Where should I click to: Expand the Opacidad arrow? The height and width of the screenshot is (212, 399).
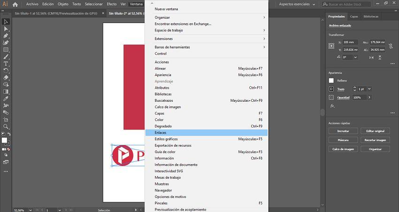point(369,98)
